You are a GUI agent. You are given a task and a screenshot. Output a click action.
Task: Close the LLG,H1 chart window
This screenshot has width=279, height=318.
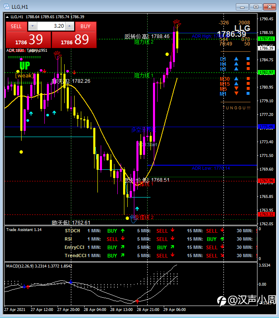(x=269, y=7)
